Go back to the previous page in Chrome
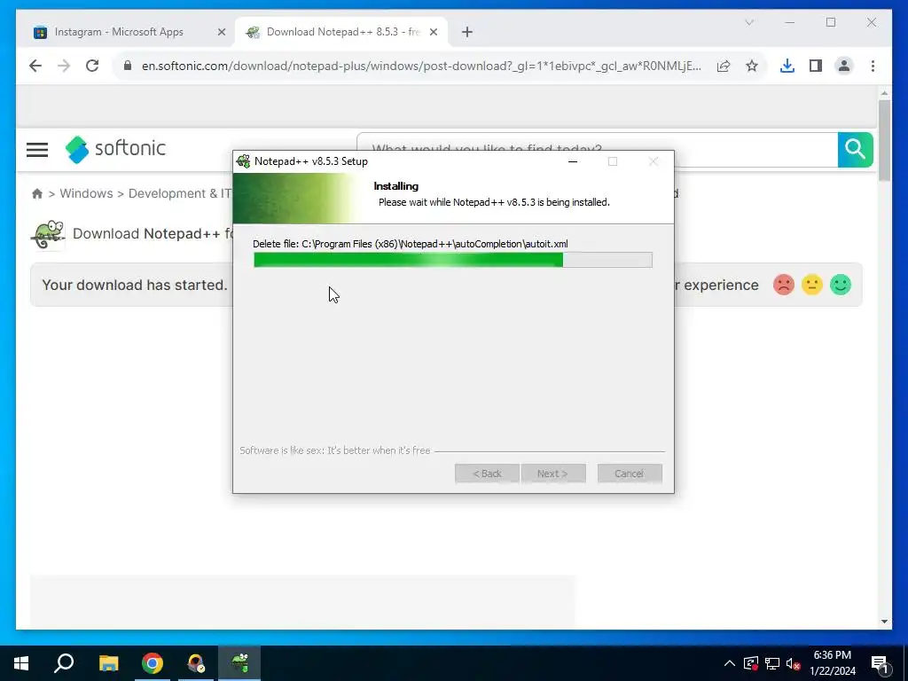908x681 pixels. 35,66
